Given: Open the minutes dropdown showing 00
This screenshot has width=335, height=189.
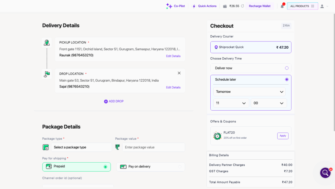Looking at the screenshot, I should tap(269, 103).
